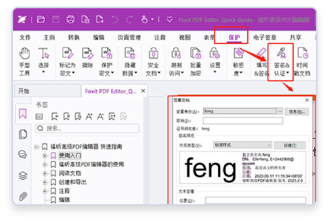Select the 手型工具 hand tool
The width and height of the screenshot is (329, 222).
(25, 61)
